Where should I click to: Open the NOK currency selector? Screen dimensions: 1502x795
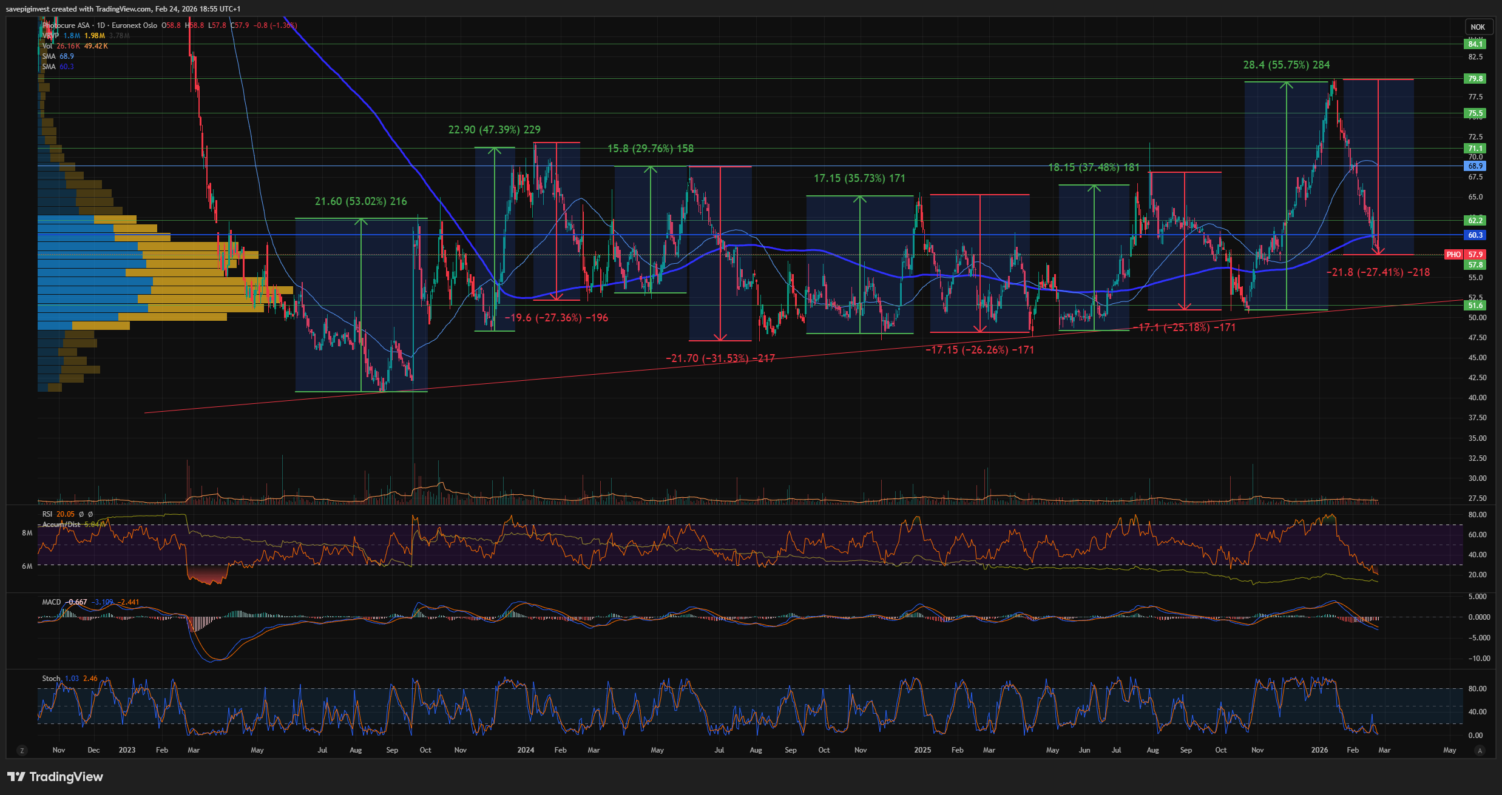pyautogui.click(x=1478, y=27)
